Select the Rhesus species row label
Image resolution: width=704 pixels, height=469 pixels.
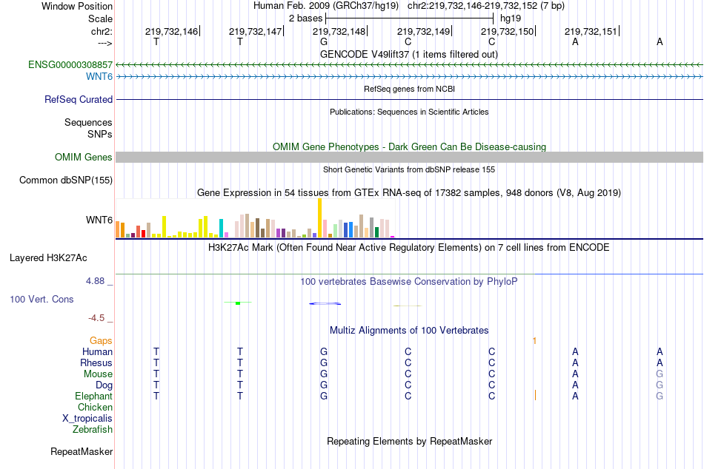(96, 363)
